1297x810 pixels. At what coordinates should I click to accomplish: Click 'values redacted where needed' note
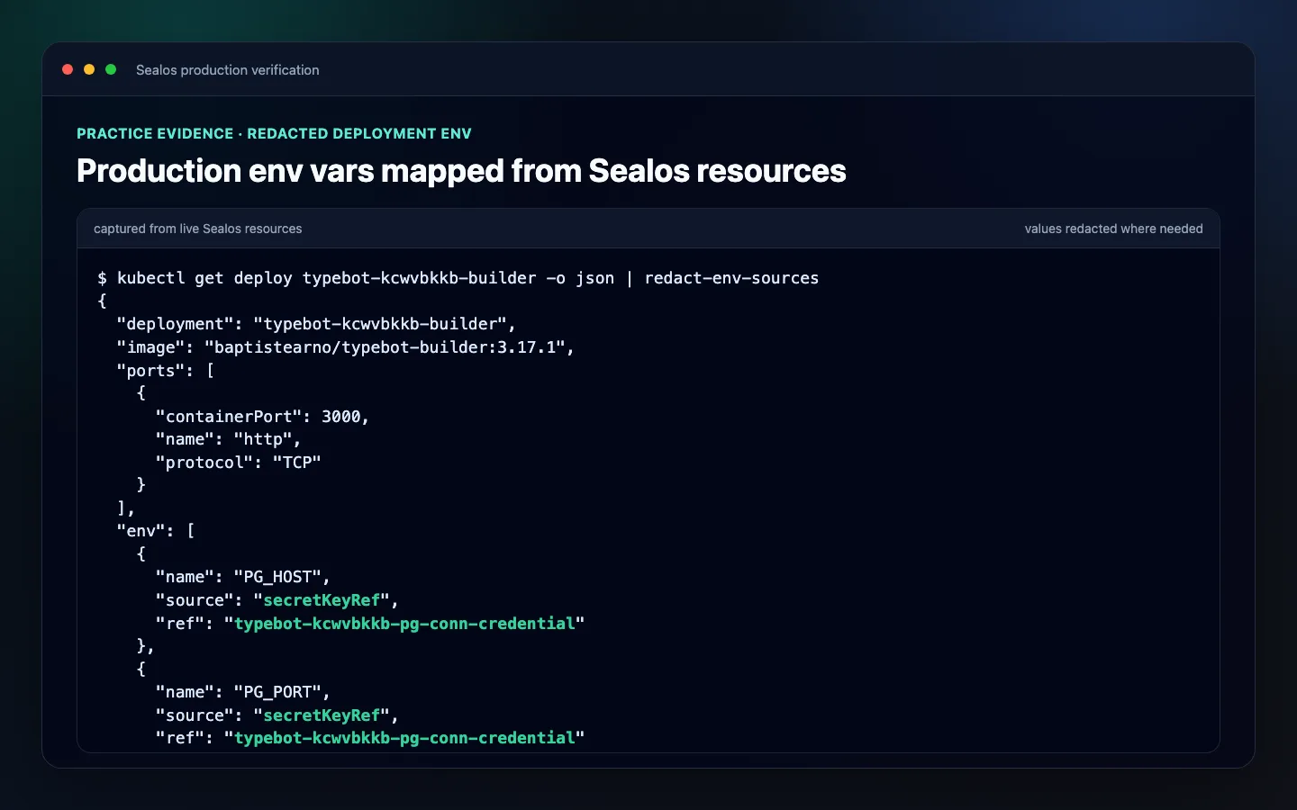[x=1113, y=229]
